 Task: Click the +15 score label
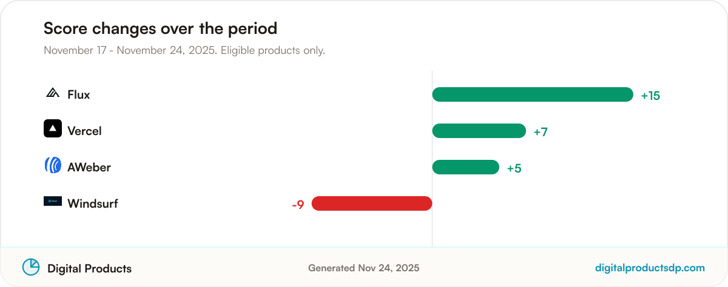(x=650, y=96)
